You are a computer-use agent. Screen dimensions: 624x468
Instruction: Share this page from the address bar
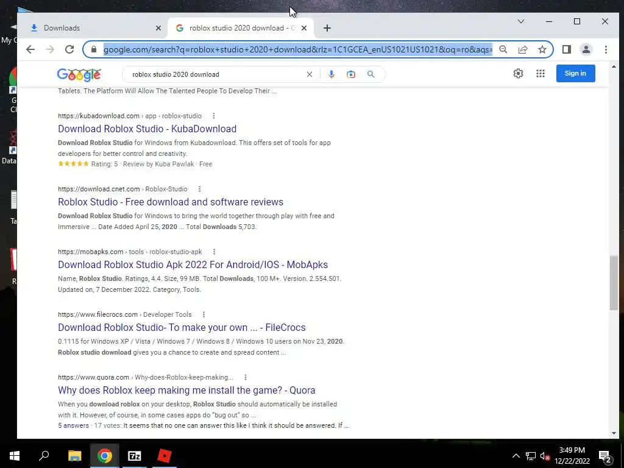[522, 49]
